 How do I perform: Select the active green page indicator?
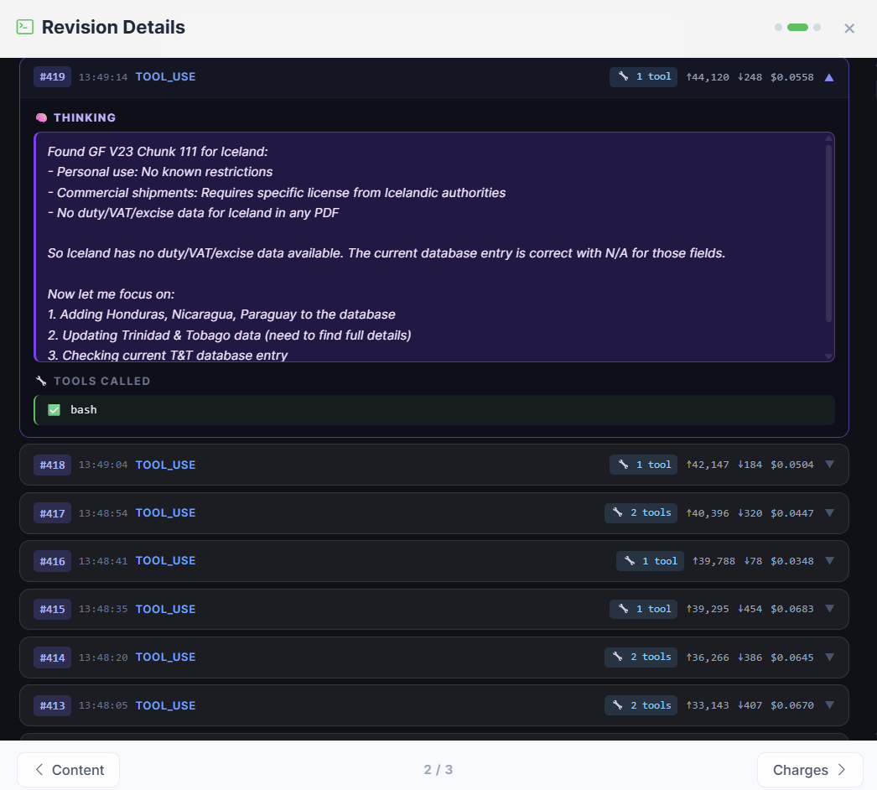click(x=797, y=28)
